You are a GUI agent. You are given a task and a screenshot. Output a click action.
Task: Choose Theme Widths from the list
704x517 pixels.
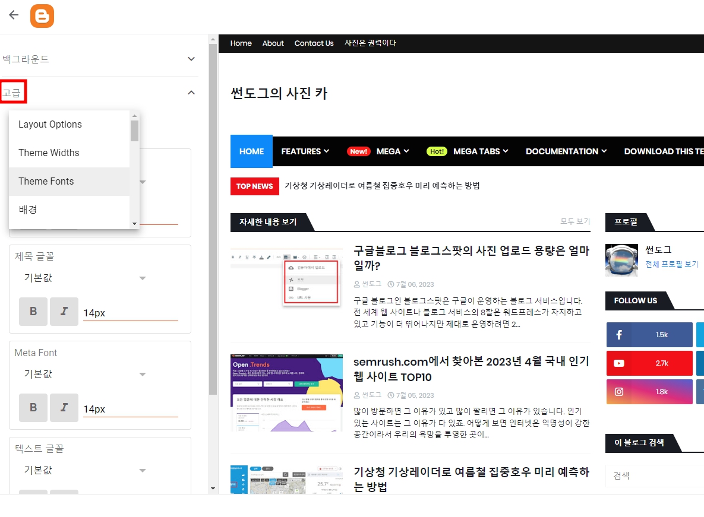coord(69,153)
